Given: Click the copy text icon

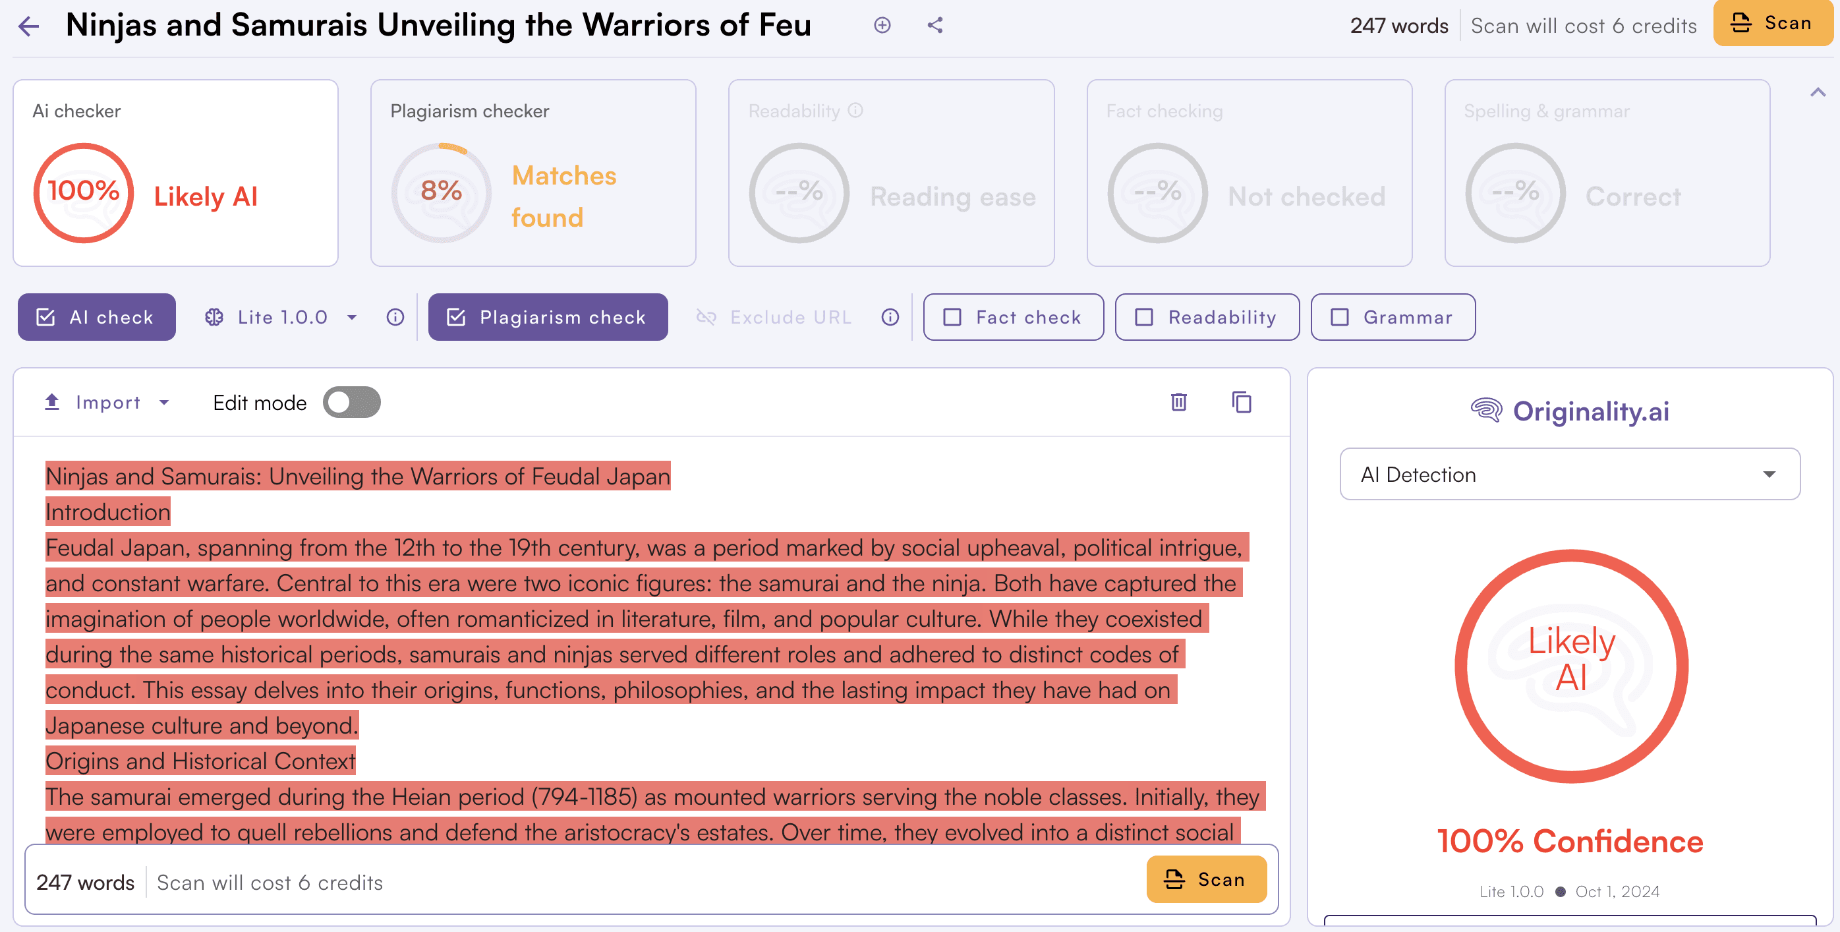Looking at the screenshot, I should (x=1242, y=402).
